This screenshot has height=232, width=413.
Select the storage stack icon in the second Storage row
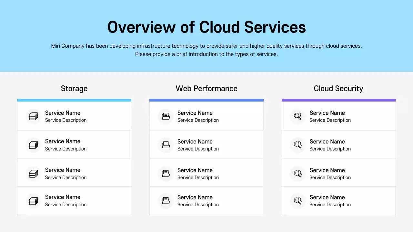click(x=34, y=145)
